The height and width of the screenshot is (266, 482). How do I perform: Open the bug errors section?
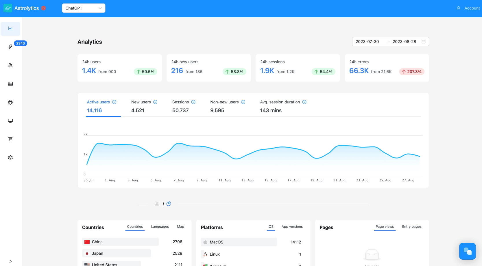10,102
